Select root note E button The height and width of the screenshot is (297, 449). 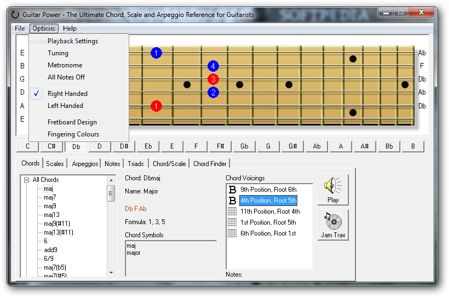(x=172, y=146)
